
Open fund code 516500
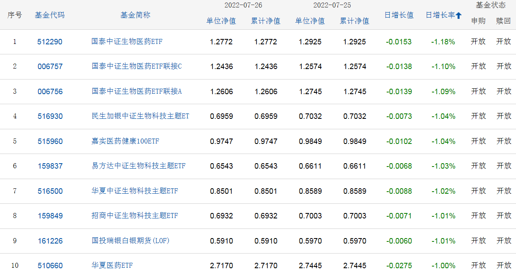50,191
